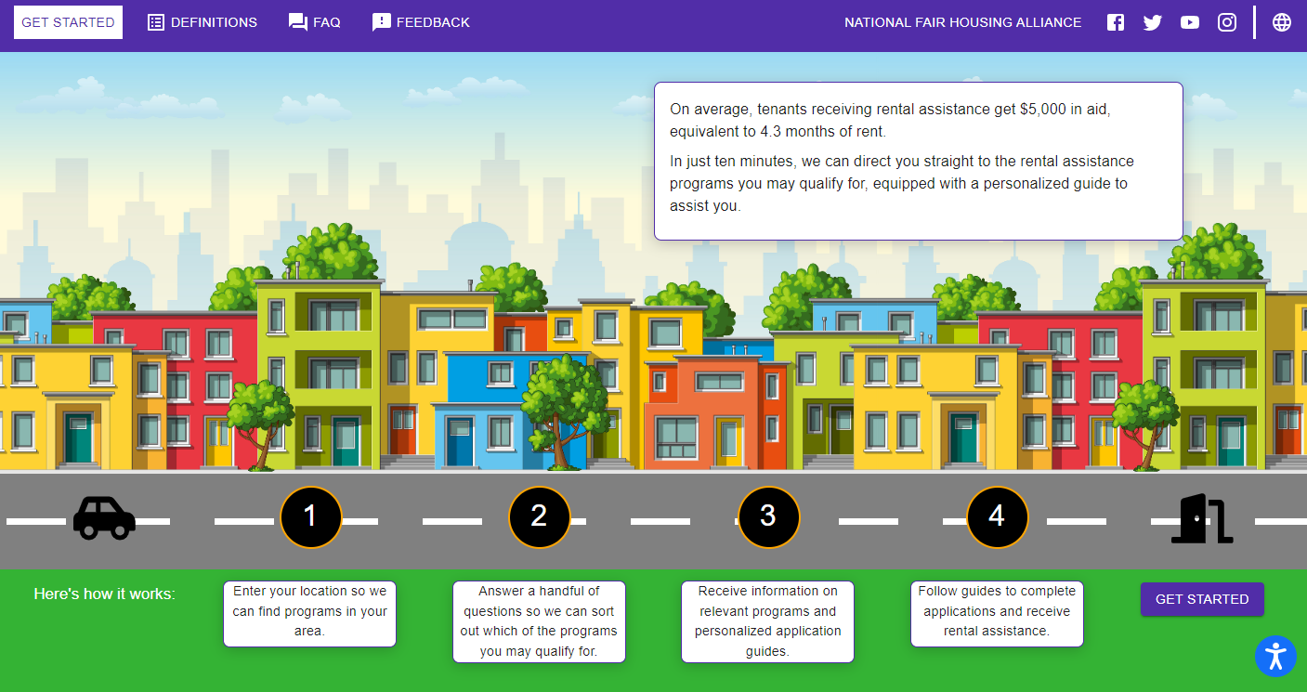The height and width of the screenshot is (692, 1307).
Task: Select step 4 circle on the road
Action: [998, 517]
